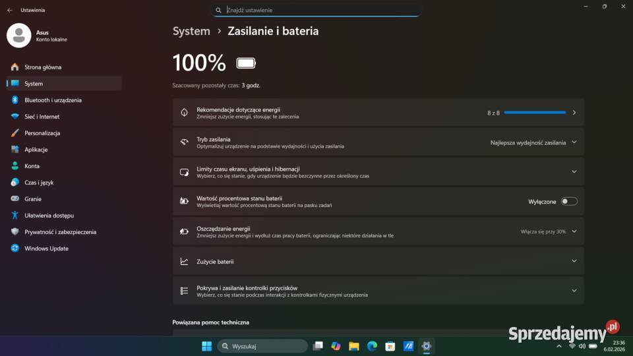Open Personalizacja settings

coord(64,133)
